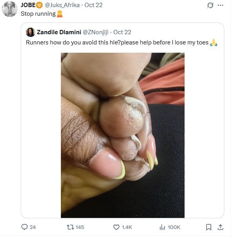This screenshot has height=238, width=238.
Task: Open Zandile Dlamini's profile name
Action: [59, 32]
